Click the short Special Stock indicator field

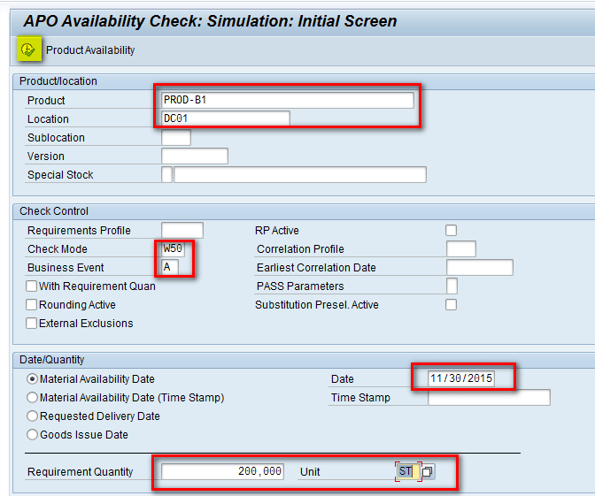tap(167, 174)
